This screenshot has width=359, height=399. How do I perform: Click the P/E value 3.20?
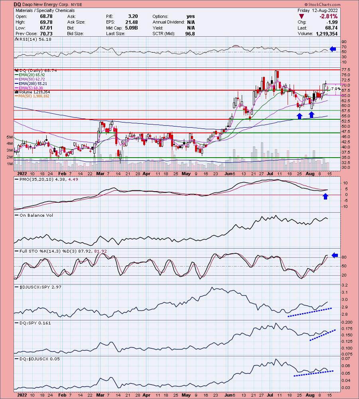(x=133, y=16)
